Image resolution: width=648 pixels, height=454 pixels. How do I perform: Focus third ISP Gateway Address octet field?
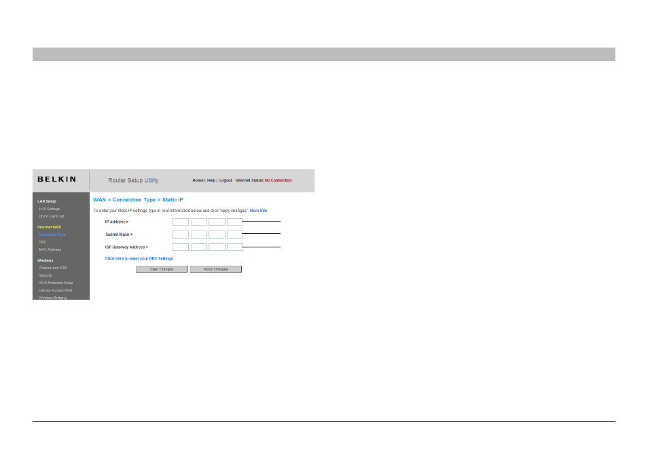click(217, 247)
